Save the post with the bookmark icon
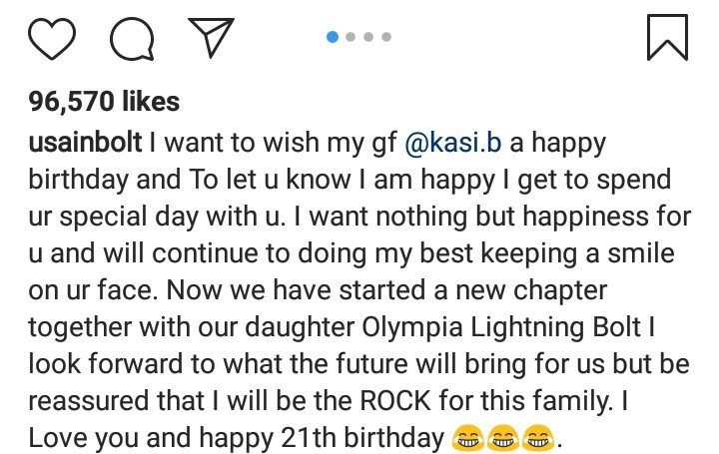Viewport: 719px width, 454px height. pyautogui.click(x=666, y=37)
